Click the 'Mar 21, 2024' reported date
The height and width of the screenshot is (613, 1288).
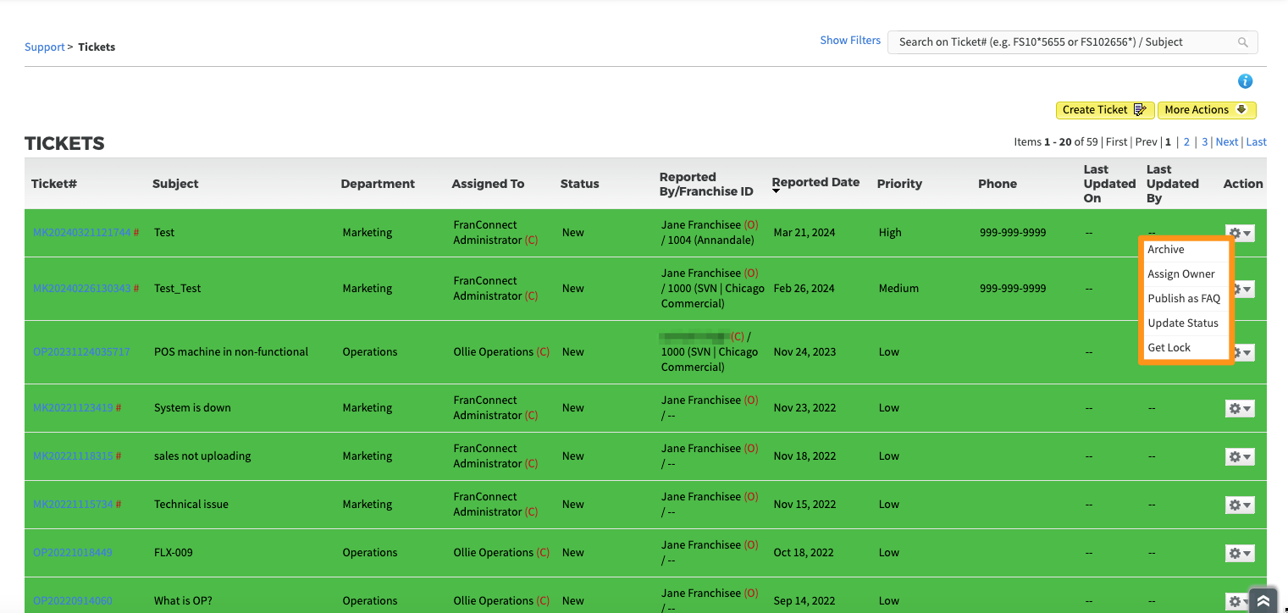tap(804, 233)
